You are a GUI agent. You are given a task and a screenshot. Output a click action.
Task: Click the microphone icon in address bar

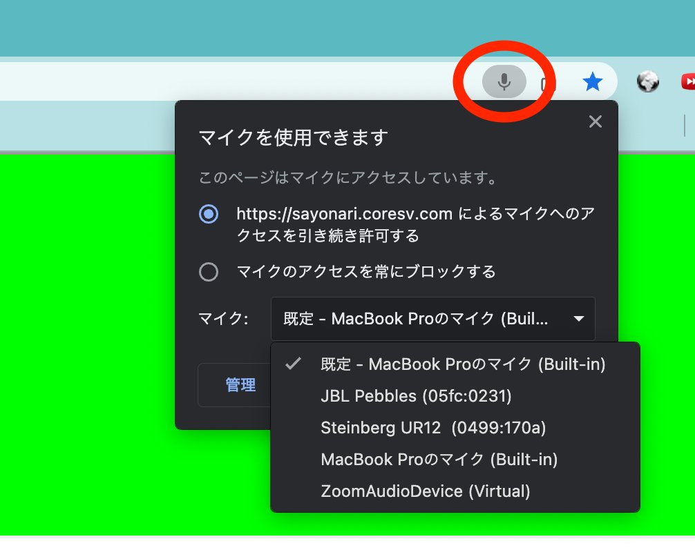coord(504,81)
